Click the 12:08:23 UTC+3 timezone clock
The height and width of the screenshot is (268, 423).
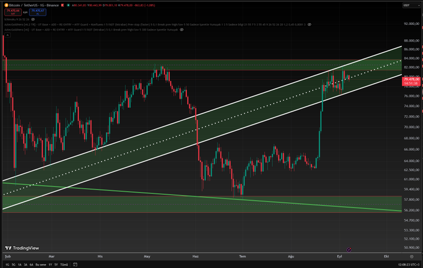click(x=409, y=265)
